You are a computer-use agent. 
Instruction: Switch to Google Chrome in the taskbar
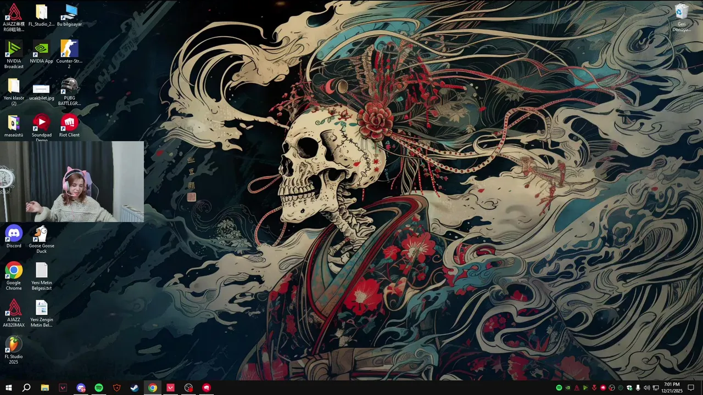(153, 388)
